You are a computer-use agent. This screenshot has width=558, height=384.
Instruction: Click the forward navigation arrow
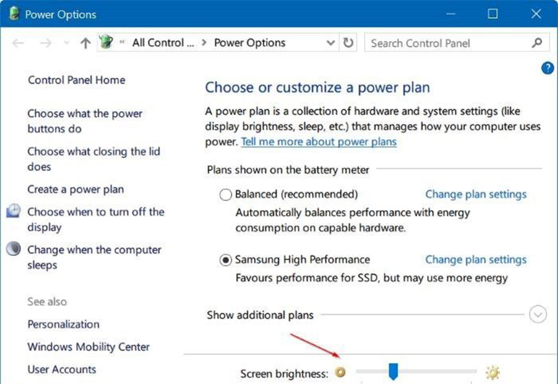pos(45,43)
